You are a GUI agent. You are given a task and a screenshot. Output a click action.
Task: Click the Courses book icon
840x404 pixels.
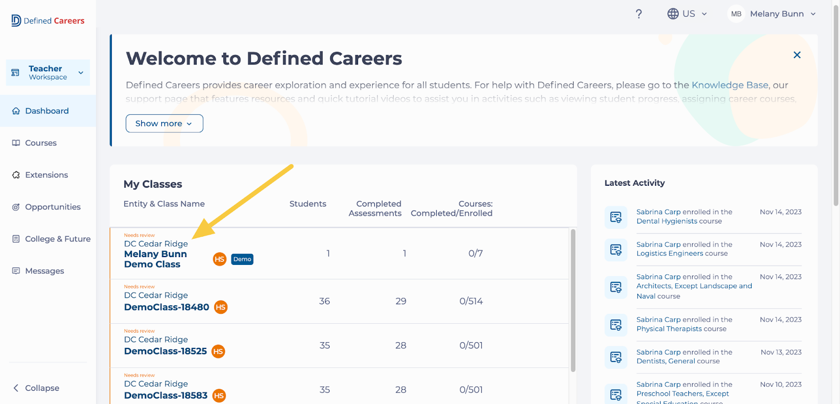click(16, 143)
